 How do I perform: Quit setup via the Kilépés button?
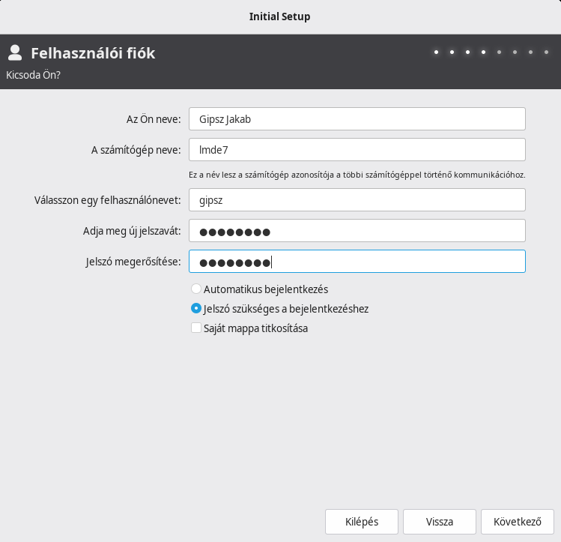(x=361, y=522)
